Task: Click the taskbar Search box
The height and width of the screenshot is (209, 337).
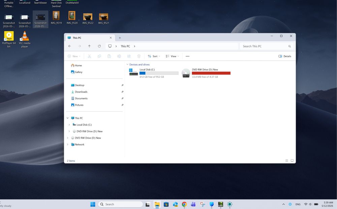Action: point(121,204)
